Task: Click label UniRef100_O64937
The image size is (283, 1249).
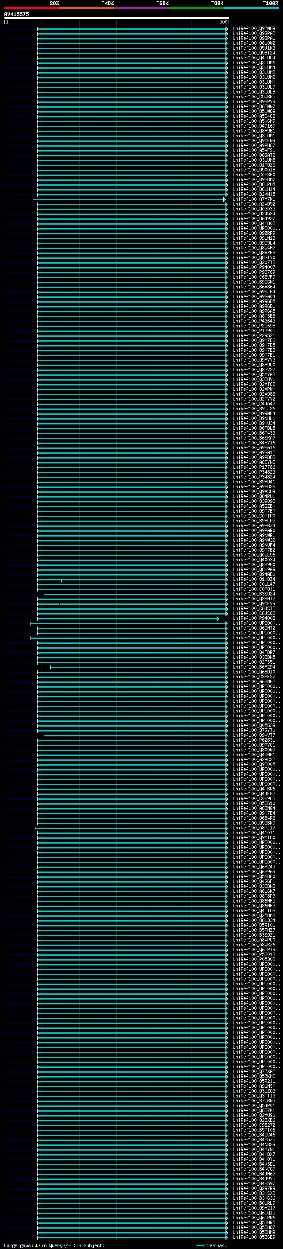Action: click(254, 219)
